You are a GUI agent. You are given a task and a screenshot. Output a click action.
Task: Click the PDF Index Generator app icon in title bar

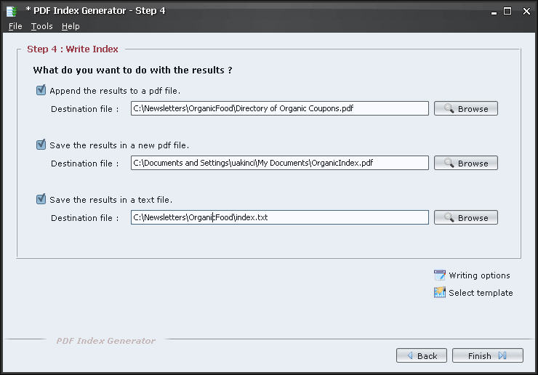pos(12,11)
